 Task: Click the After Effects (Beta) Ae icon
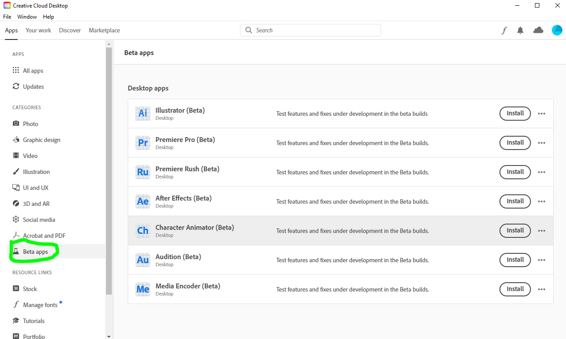pyautogui.click(x=143, y=201)
